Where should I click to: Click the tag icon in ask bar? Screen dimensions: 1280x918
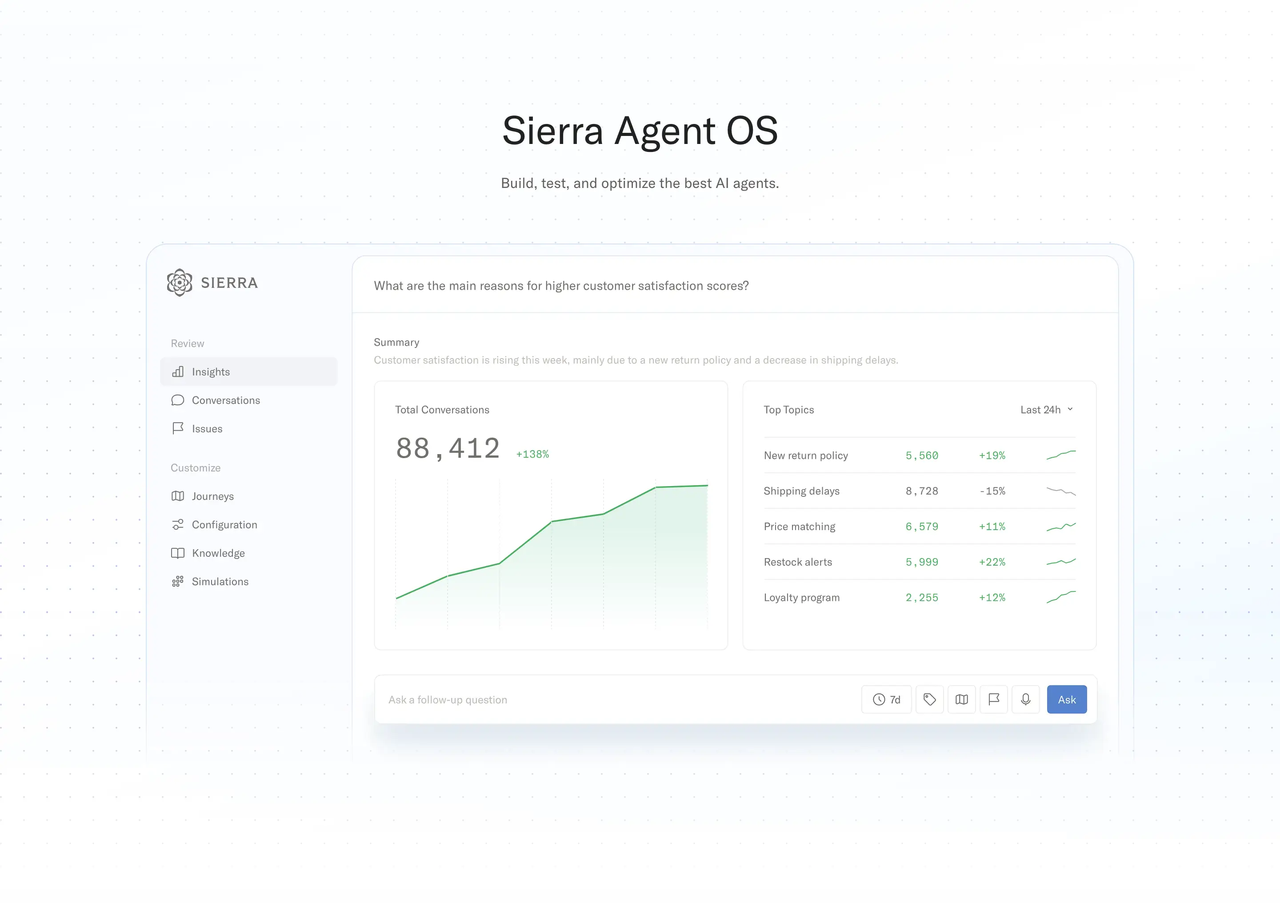pos(929,700)
